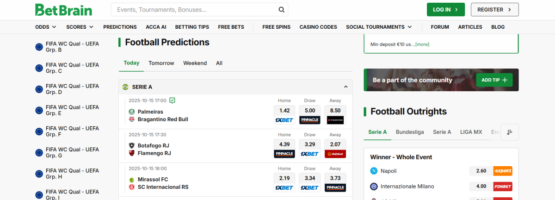Screen dimensions: 555x200
Task: Click the Internazionale Milano club crest
Action: pyautogui.click(x=374, y=186)
